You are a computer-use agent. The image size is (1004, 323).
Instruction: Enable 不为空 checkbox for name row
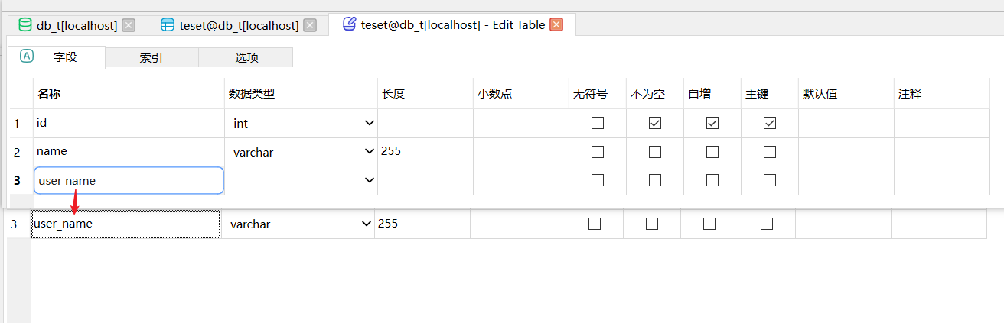tap(655, 152)
